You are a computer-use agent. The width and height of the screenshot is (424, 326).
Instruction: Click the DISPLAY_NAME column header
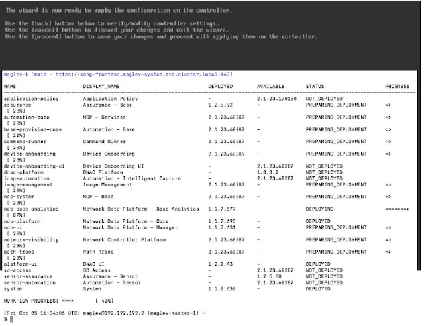101,87
